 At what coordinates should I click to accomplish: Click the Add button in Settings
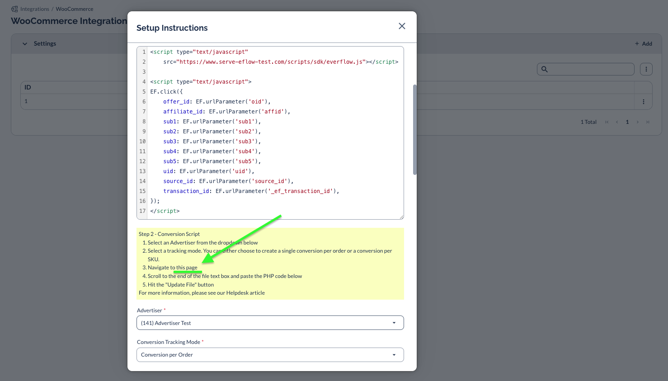[644, 44]
